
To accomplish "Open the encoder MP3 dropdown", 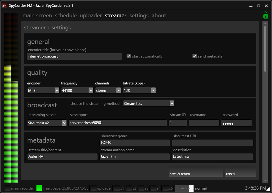I will (x=43, y=90).
